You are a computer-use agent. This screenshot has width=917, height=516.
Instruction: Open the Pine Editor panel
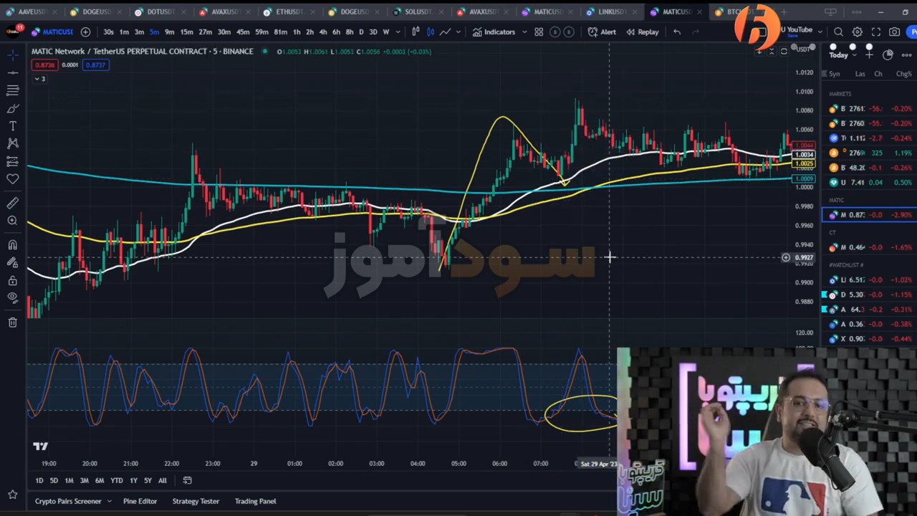click(140, 501)
